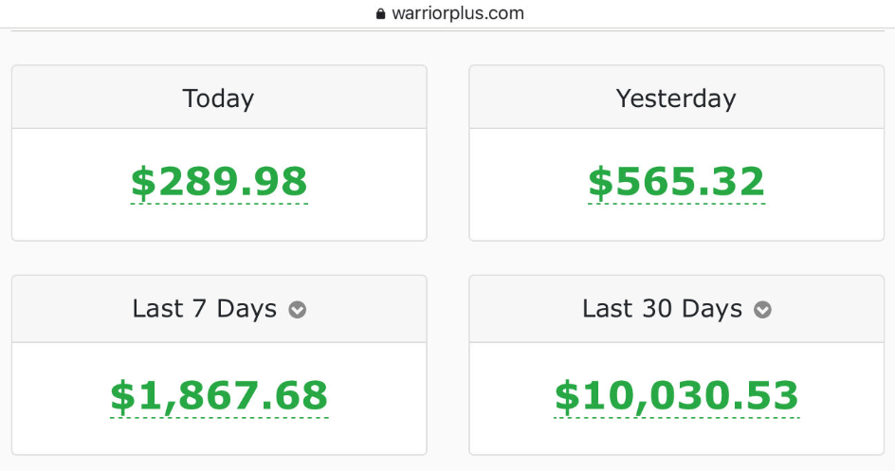Expand the Last 30 Days dropdown arrow

coord(762,310)
